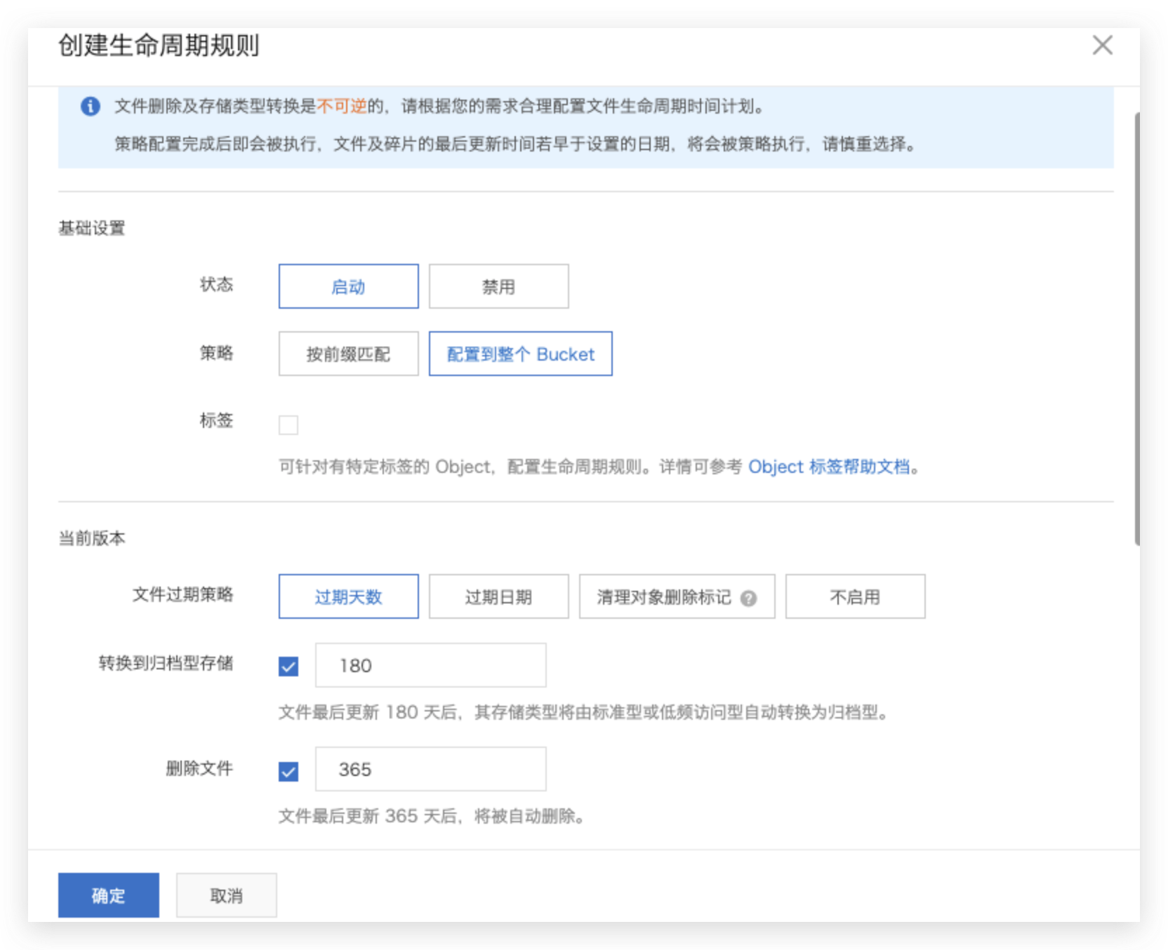Image resolution: width=1168 pixels, height=950 pixels.
Task: Click the 状态 row label
Action: [216, 284]
